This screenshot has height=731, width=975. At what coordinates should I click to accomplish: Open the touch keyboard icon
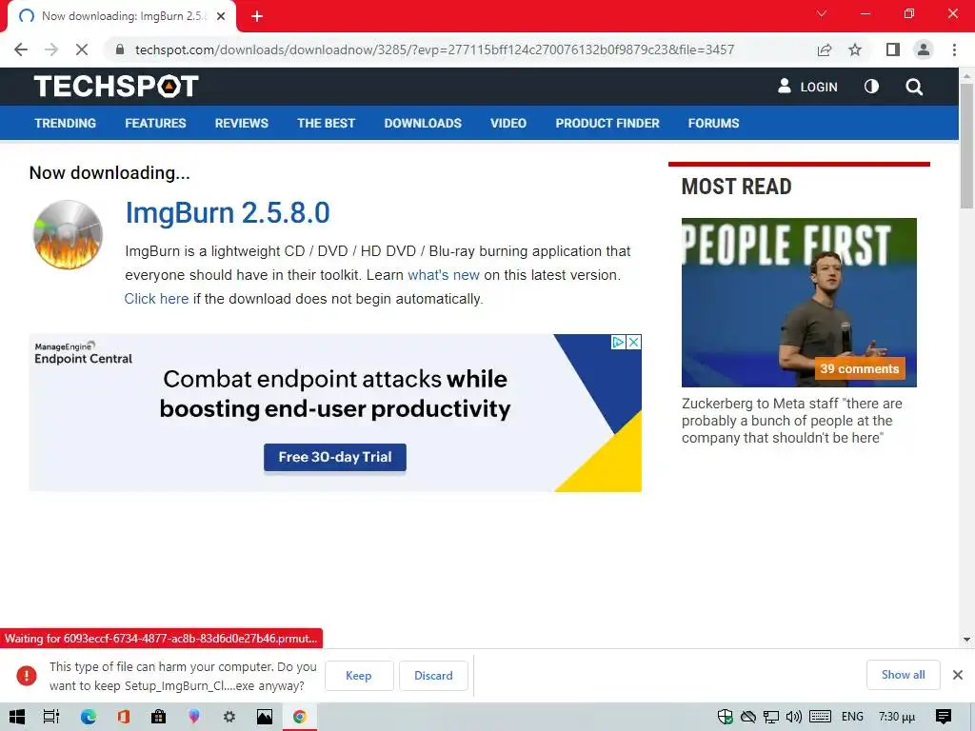coord(820,717)
